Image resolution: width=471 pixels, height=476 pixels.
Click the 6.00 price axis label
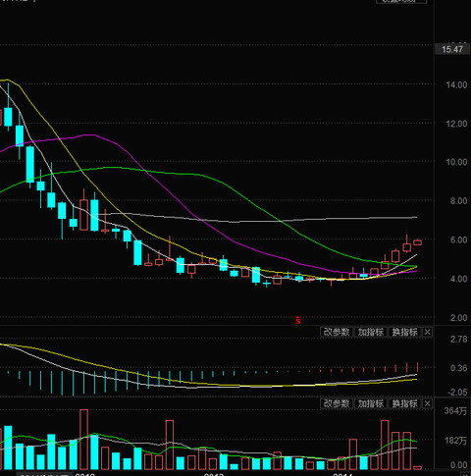pos(458,239)
